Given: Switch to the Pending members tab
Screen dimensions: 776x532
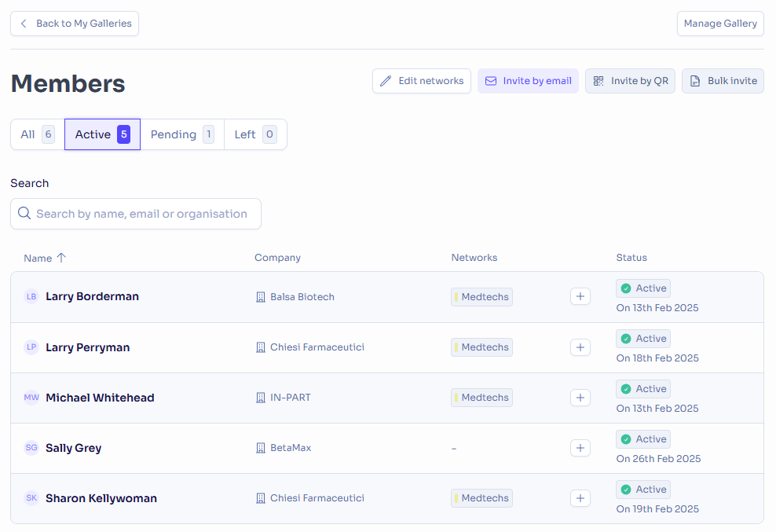Looking at the screenshot, I should tap(182, 134).
